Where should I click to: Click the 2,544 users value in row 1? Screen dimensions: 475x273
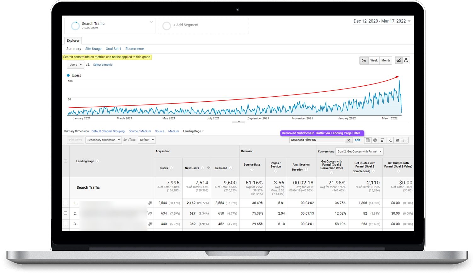162,203
